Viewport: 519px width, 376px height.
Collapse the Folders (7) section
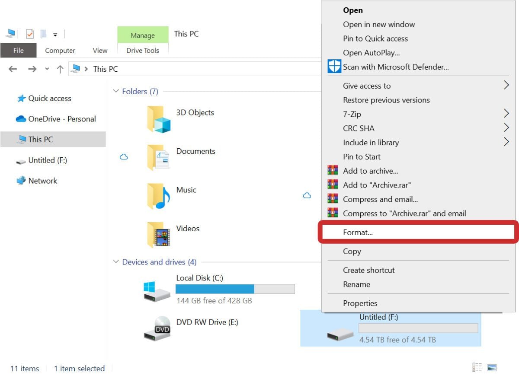coord(116,91)
